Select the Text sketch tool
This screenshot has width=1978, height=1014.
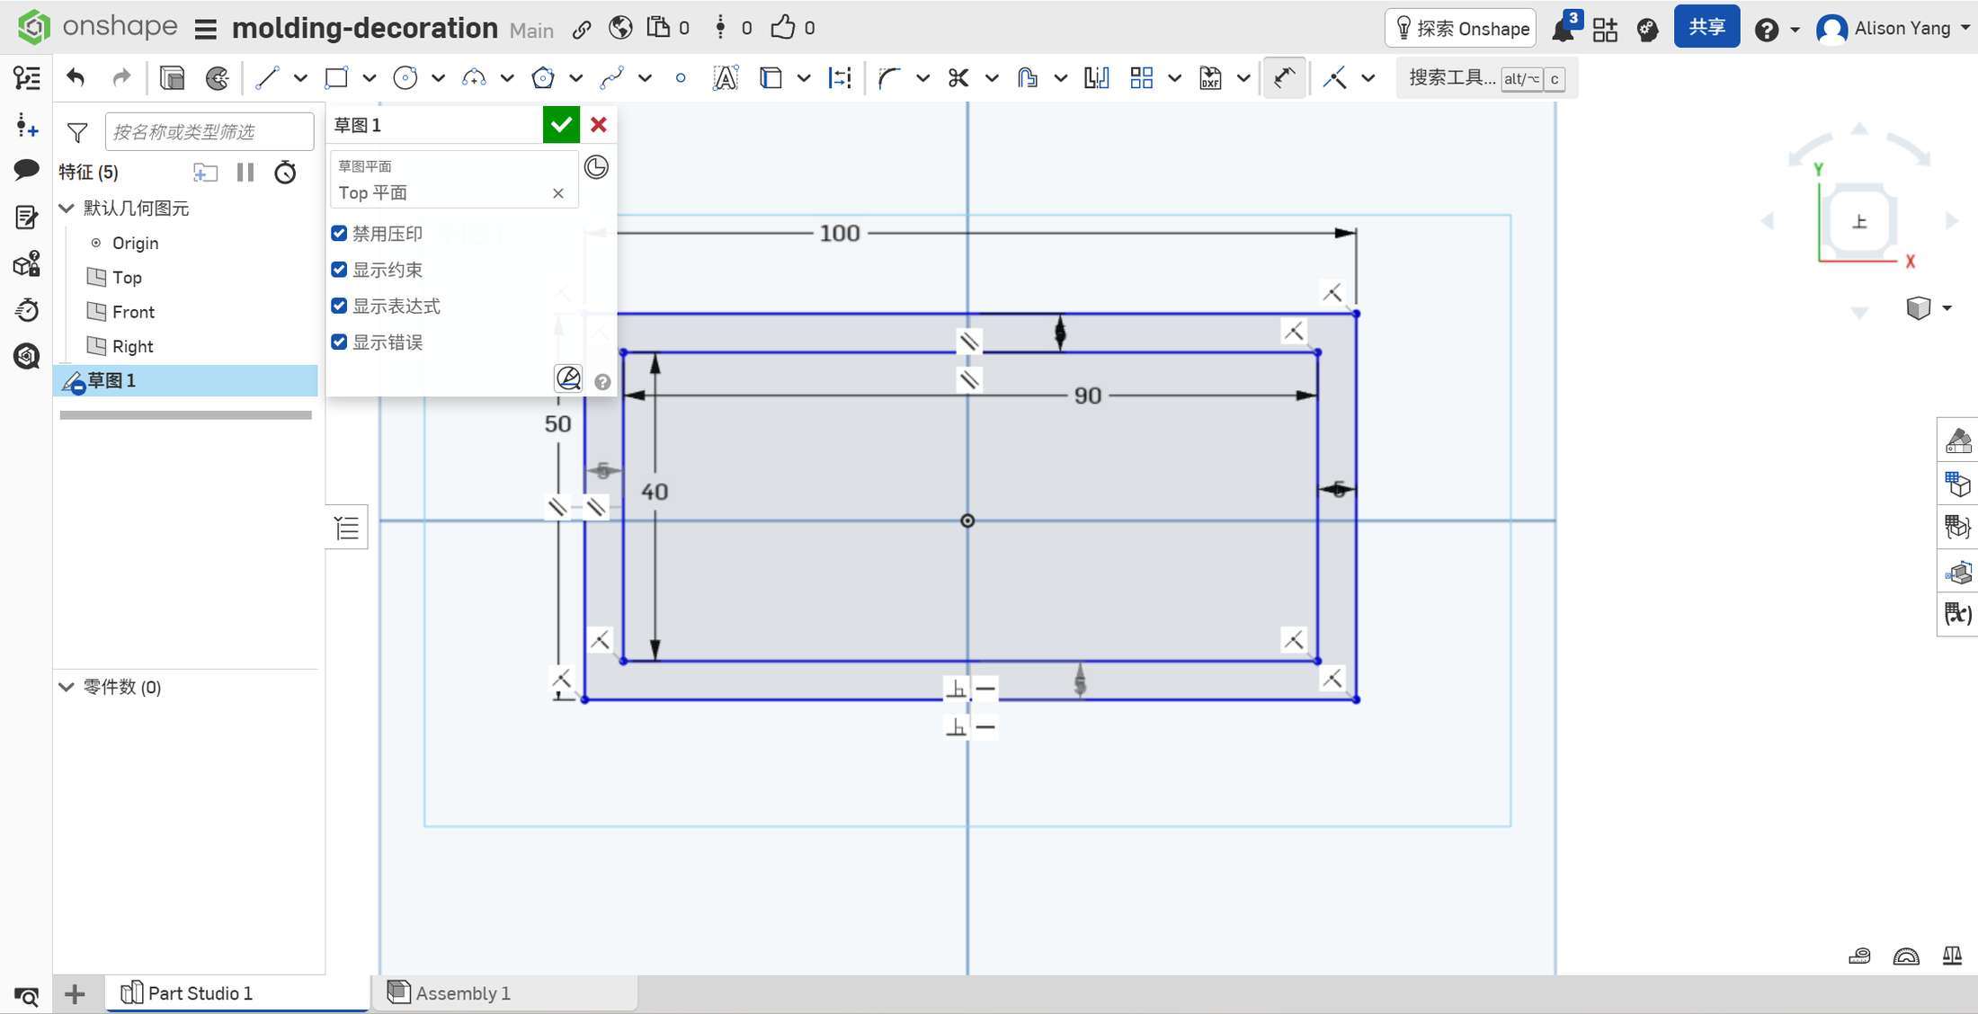pos(725,78)
